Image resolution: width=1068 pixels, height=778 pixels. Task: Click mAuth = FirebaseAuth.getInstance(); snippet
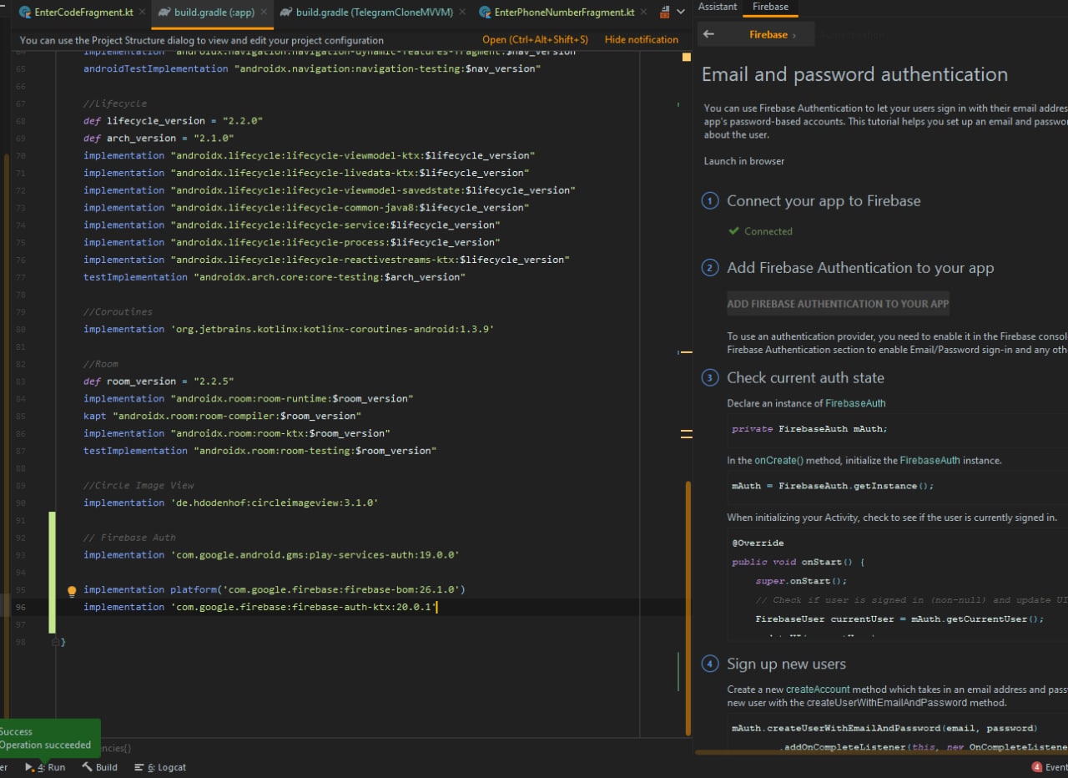pyautogui.click(x=833, y=486)
